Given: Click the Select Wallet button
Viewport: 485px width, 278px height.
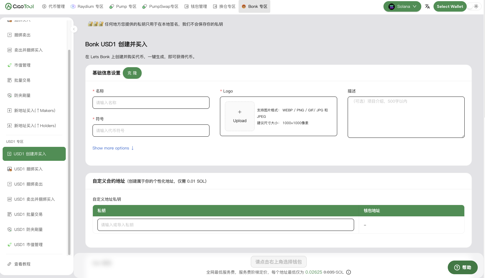Looking at the screenshot, I should pyautogui.click(x=450, y=6).
